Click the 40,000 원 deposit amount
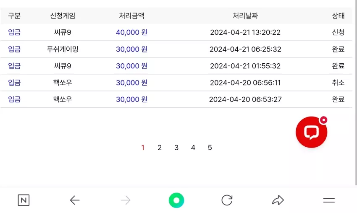This screenshot has height=213, width=357. pyautogui.click(x=131, y=32)
